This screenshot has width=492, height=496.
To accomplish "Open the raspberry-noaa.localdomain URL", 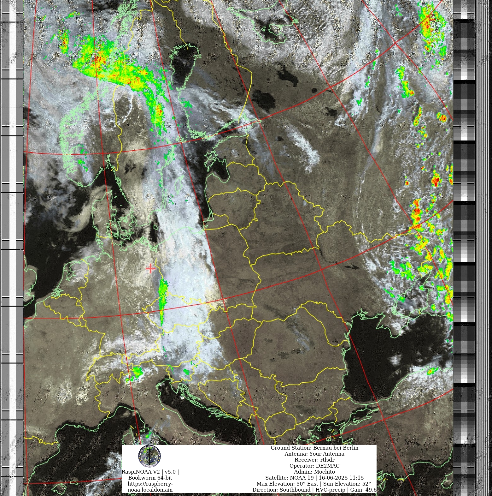I will (x=150, y=487).
